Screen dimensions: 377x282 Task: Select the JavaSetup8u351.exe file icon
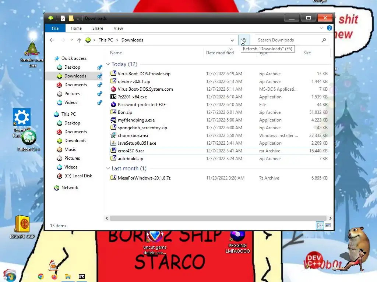point(113,143)
